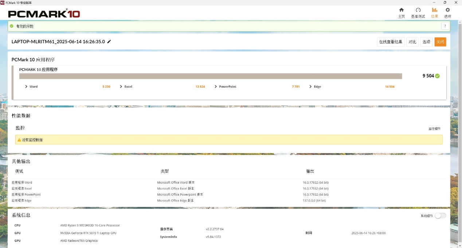Click the Word score 5 230
This screenshot has height=248, width=462.
(106, 87)
